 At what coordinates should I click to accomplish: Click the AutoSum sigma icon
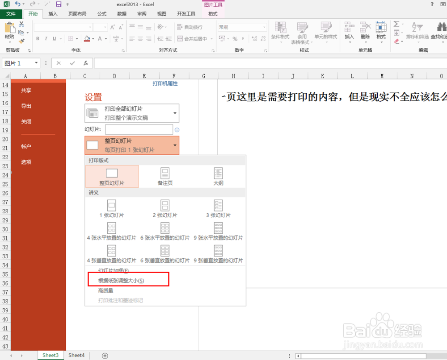pyautogui.click(x=396, y=24)
